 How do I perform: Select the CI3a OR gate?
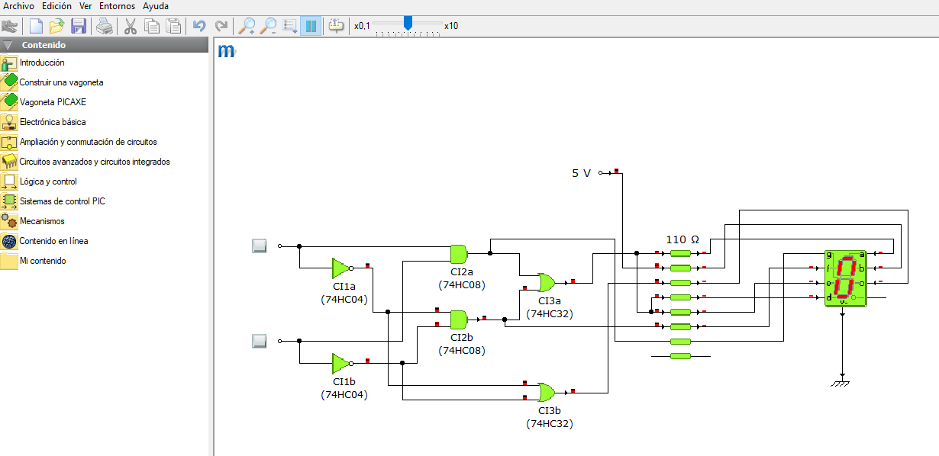coord(547,283)
